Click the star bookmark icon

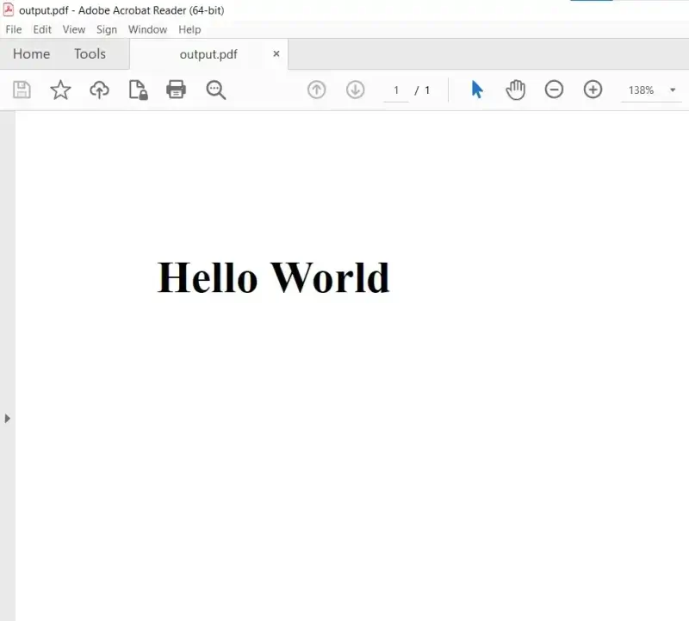pos(60,90)
